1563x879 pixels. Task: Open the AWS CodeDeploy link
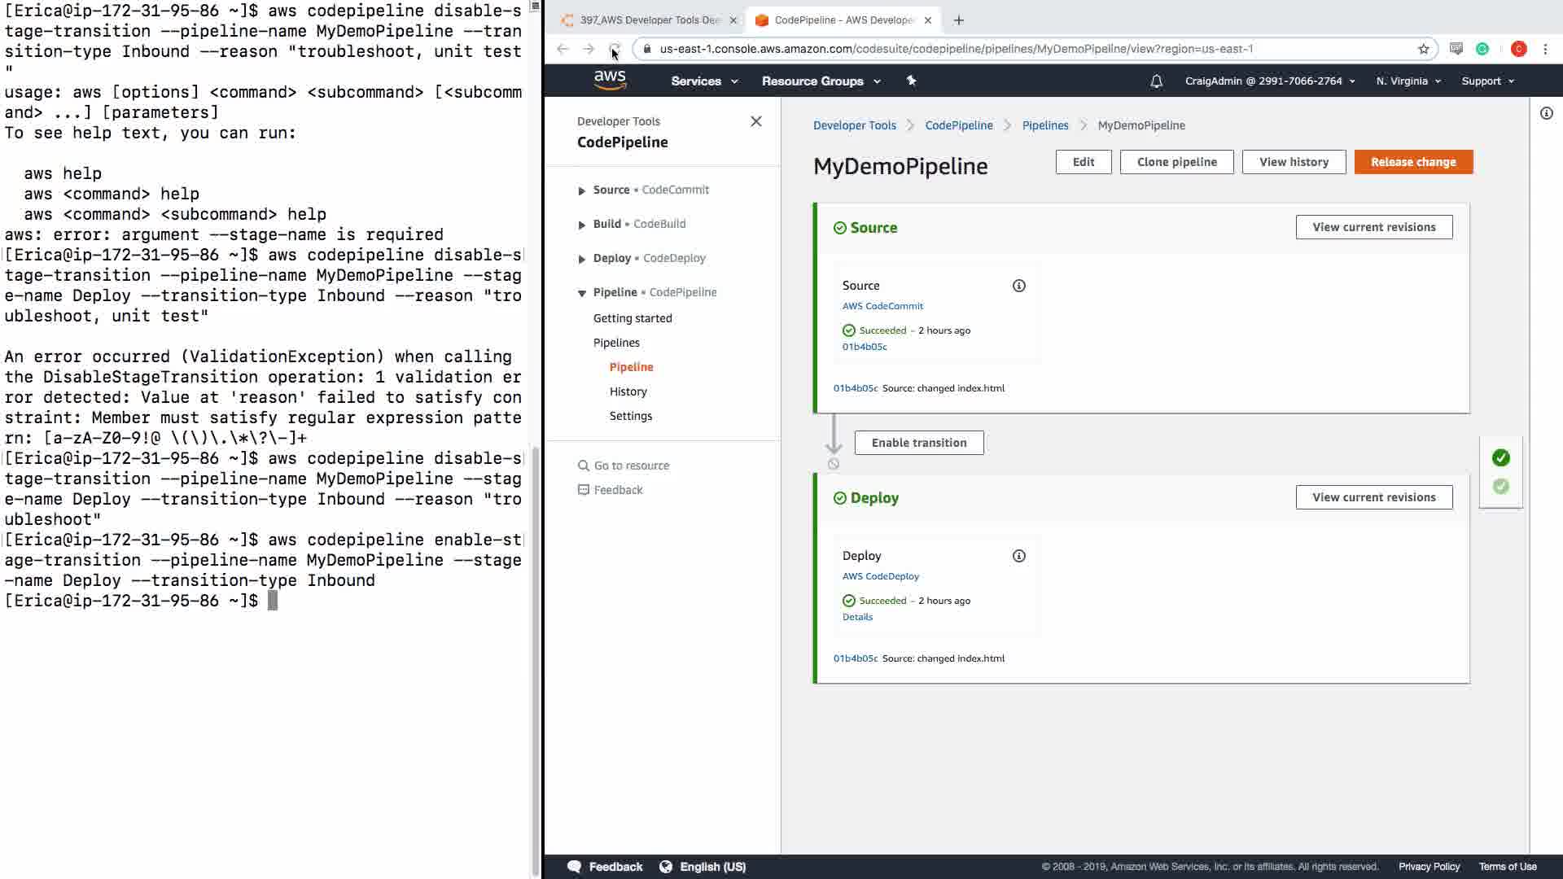pyautogui.click(x=880, y=576)
